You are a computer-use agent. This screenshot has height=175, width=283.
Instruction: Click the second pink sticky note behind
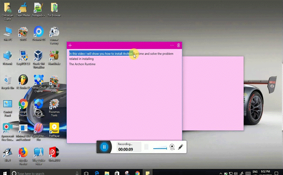[213, 93]
